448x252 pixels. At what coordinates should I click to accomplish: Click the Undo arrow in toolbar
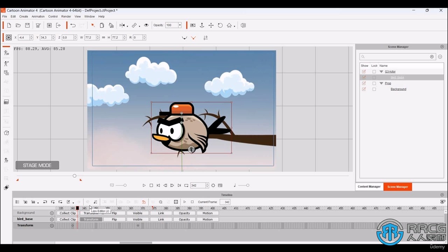pyautogui.click(x=73, y=25)
